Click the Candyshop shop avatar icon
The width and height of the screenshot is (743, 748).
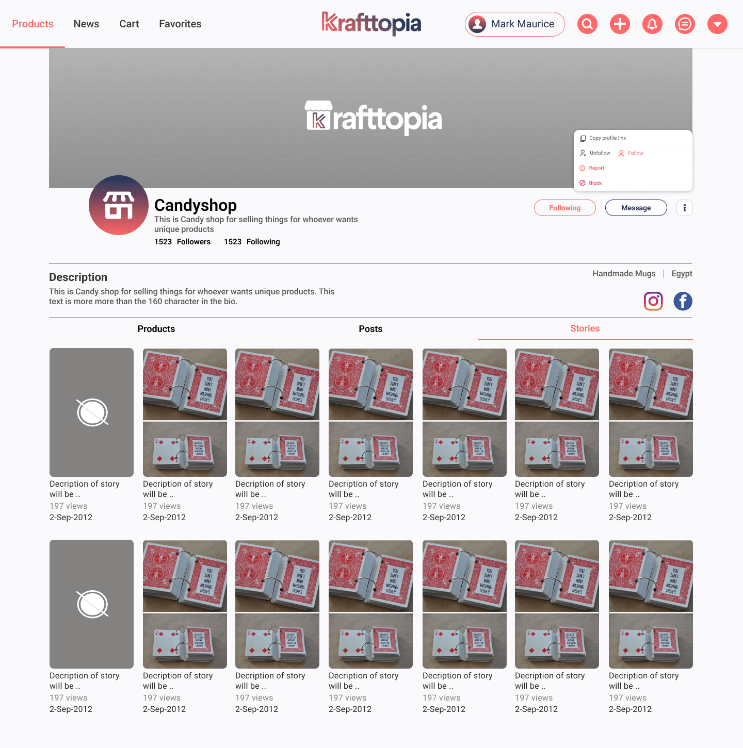(119, 205)
